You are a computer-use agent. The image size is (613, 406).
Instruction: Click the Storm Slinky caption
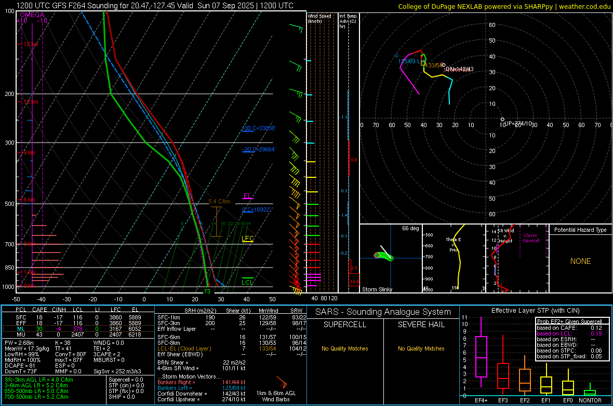tap(377, 289)
